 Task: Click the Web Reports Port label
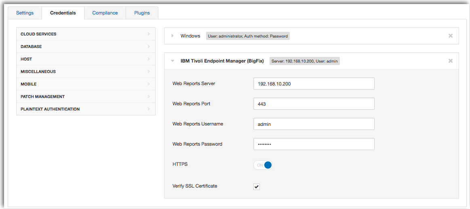[192, 104]
